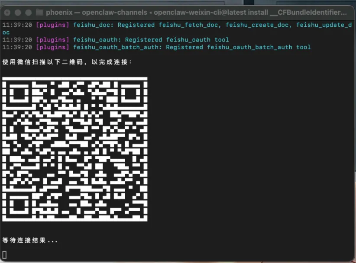Viewport: 356px width, 263px height.
Task: Click the feishu_oauth_batch_auth log line
Action: [x=156, y=47]
